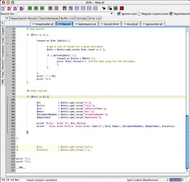Open the XML Tree side panel
Viewport: 190px width, 182px height.
tap(3, 78)
